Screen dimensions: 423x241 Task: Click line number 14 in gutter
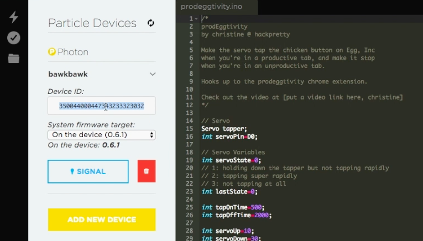tap(189, 120)
